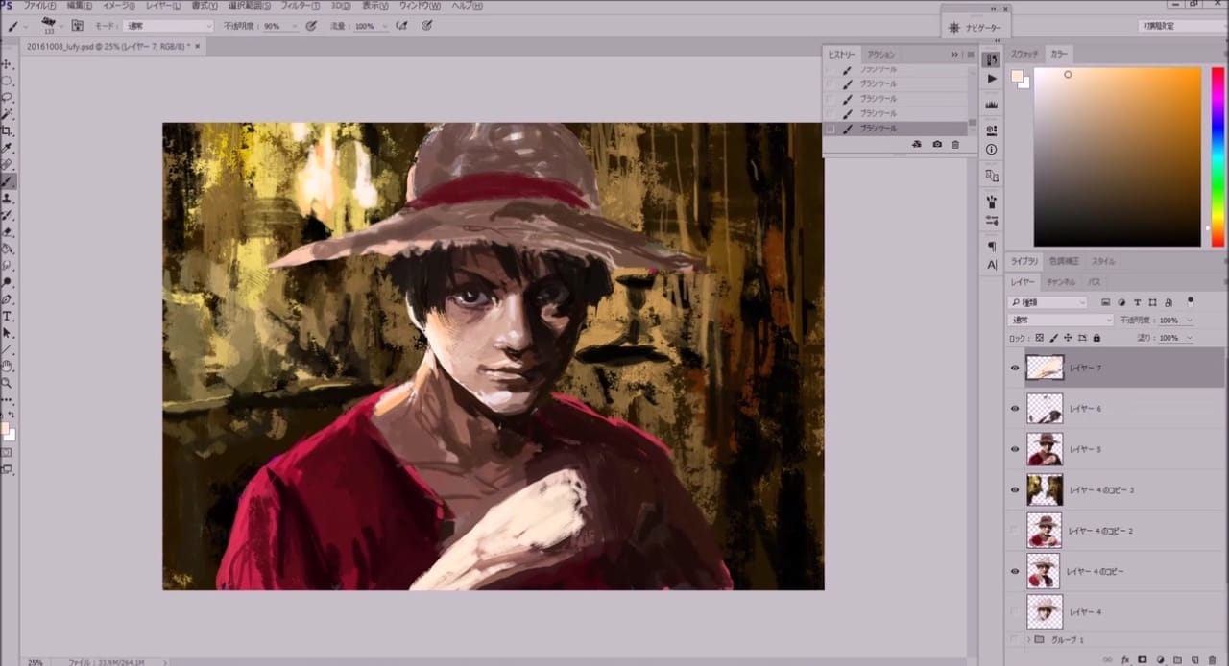Select the Brush tool in the left toolbar
The width and height of the screenshot is (1229, 666).
(7, 181)
